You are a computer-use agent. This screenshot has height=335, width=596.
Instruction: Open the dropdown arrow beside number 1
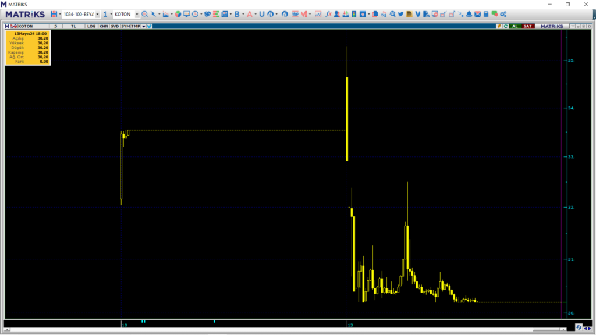[x=111, y=14]
